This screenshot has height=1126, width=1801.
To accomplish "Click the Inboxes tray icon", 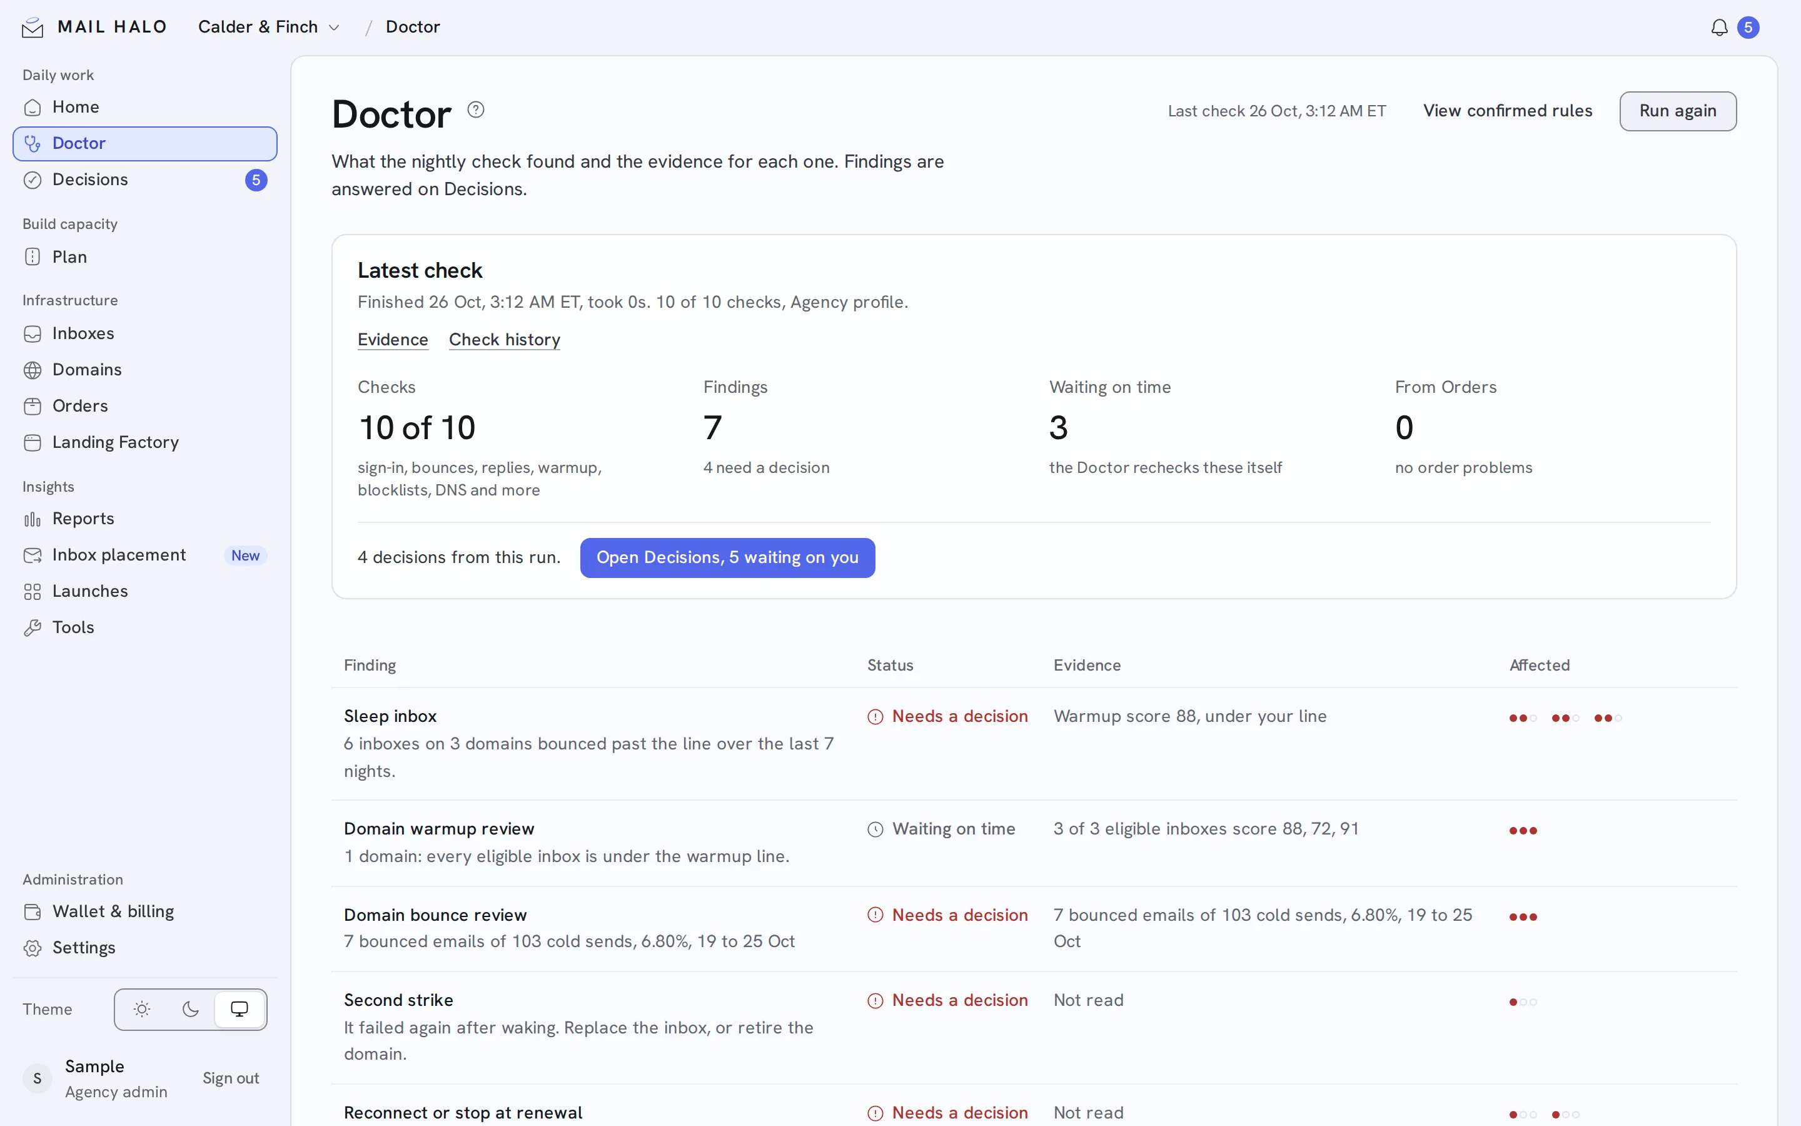I will (32, 333).
